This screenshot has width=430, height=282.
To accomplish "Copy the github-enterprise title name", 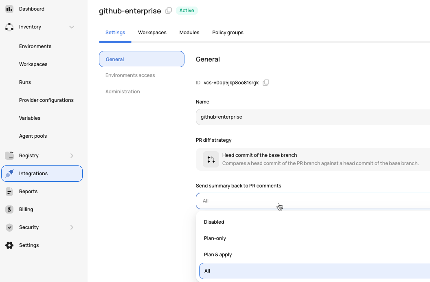I will pos(169,11).
